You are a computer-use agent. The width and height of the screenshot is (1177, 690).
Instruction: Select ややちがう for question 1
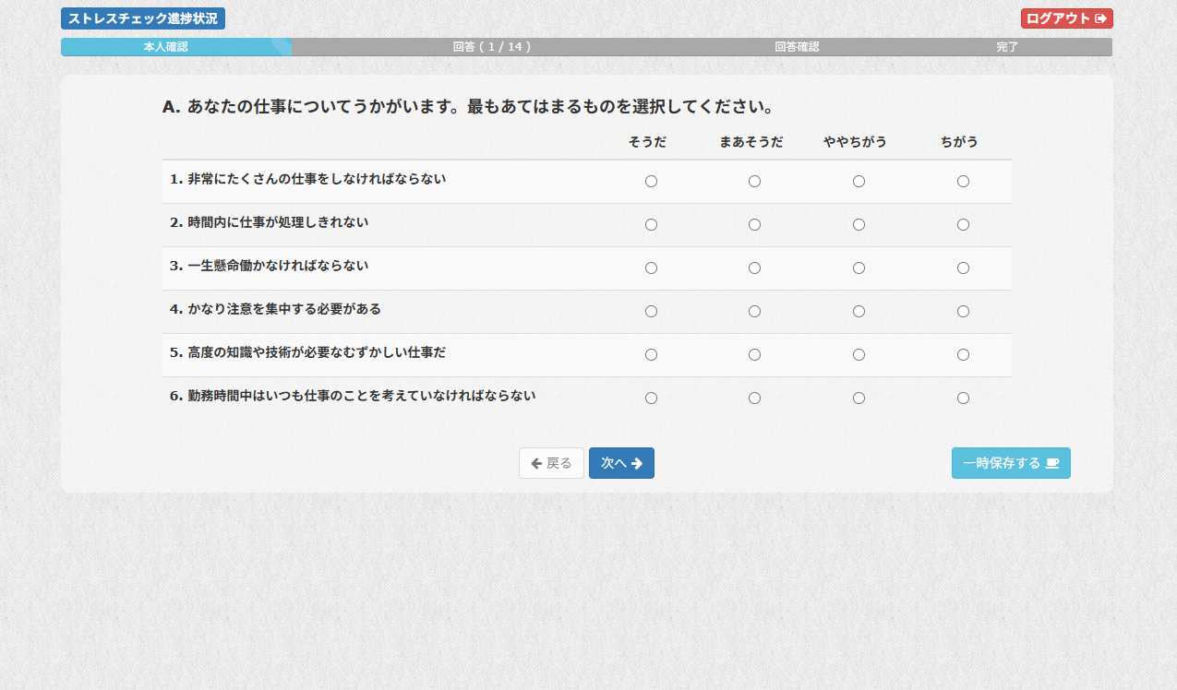(x=859, y=182)
